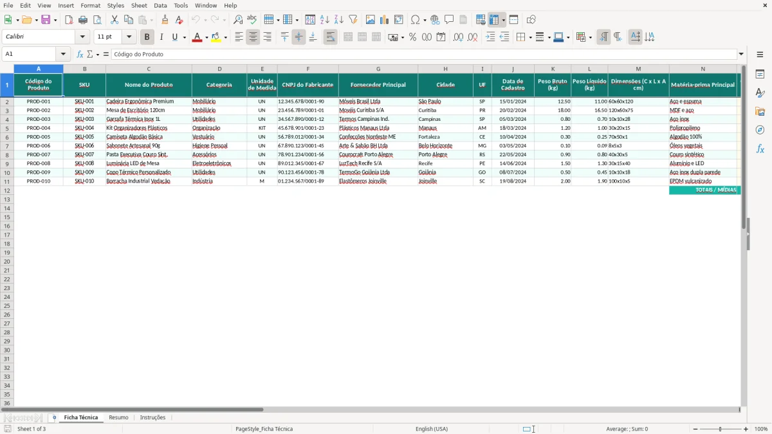Open the Conditional Formatting dropdown arrow
Image resolution: width=772 pixels, height=434 pixels.
tap(590, 38)
